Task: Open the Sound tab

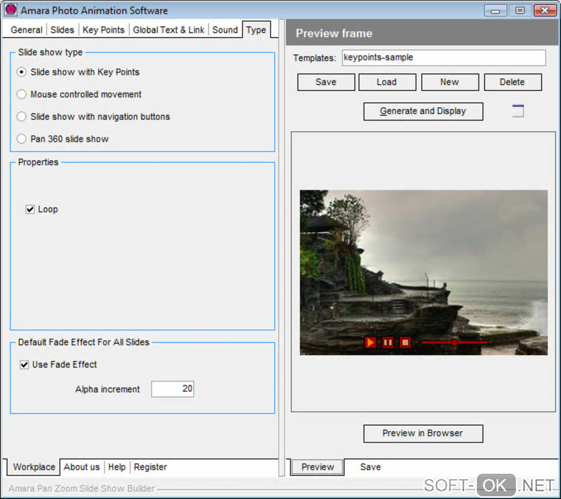Action: pyautogui.click(x=225, y=30)
